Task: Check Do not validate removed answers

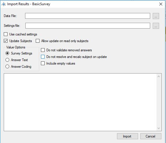Action: click(x=43, y=50)
